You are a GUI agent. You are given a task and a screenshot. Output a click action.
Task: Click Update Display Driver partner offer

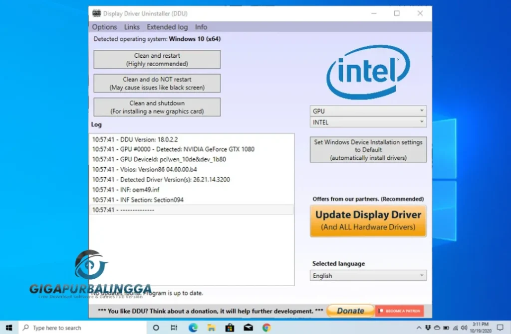click(368, 220)
